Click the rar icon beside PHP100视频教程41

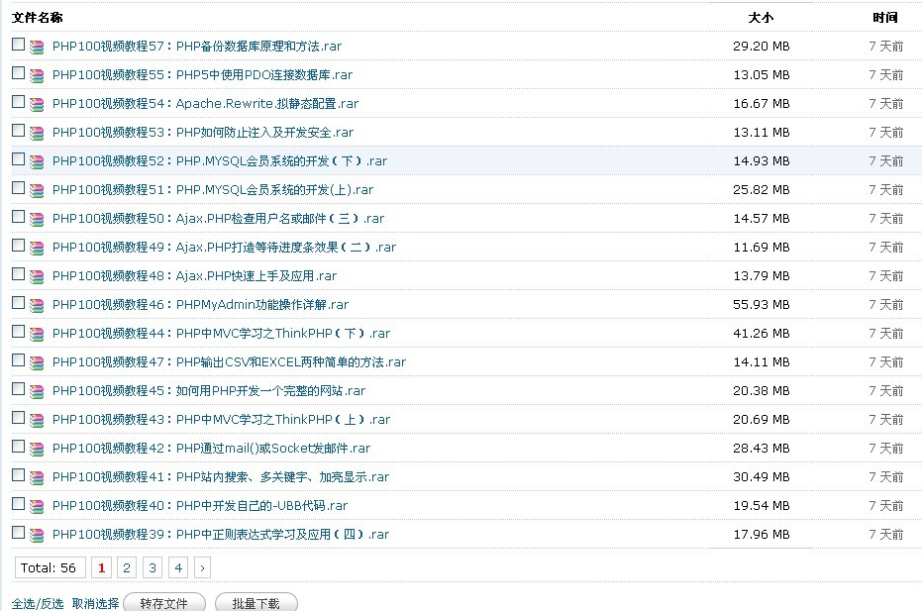pyautogui.click(x=37, y=478)
